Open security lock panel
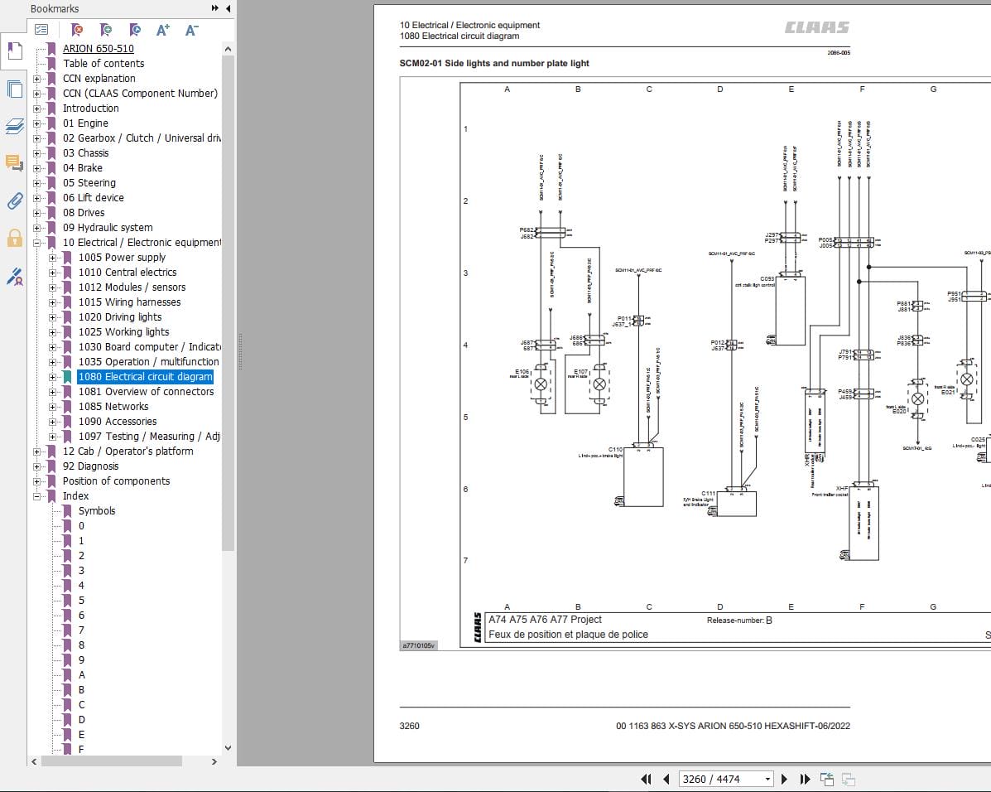 (x=15, y=238)
